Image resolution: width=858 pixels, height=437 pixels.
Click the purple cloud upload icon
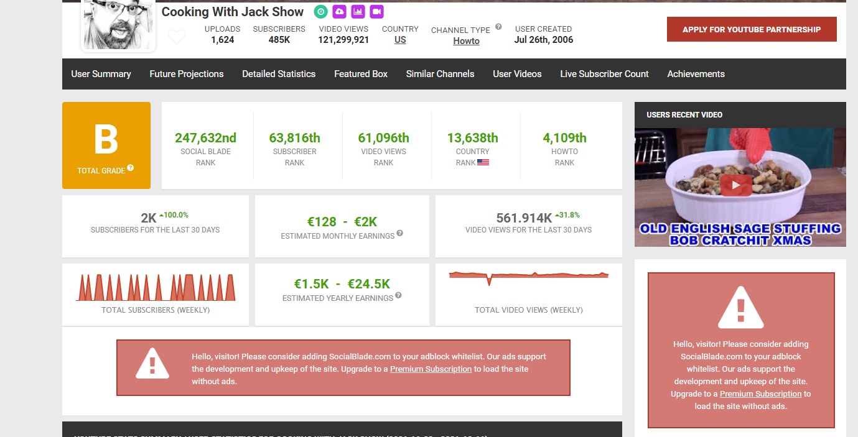(339, 12)
